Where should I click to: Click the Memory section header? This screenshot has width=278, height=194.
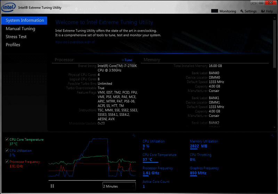click(x=152, y=60)
